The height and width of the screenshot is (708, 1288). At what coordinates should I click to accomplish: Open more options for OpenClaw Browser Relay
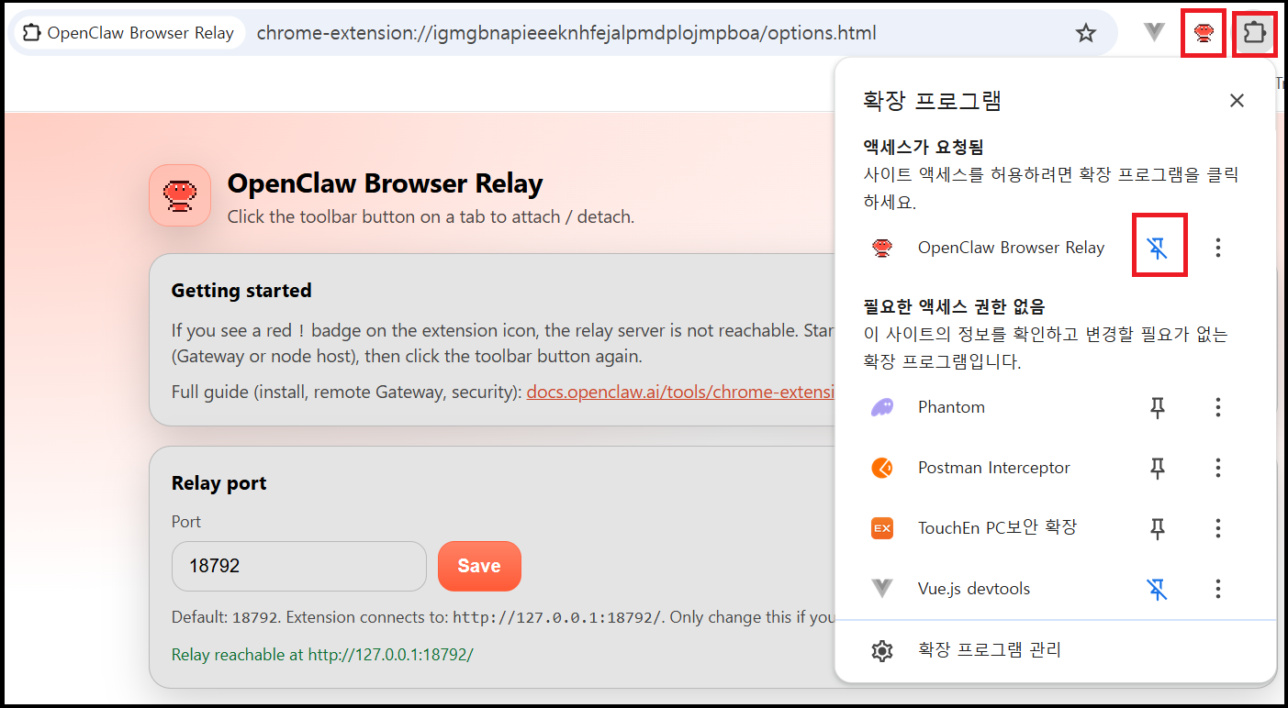[1218, 248]
